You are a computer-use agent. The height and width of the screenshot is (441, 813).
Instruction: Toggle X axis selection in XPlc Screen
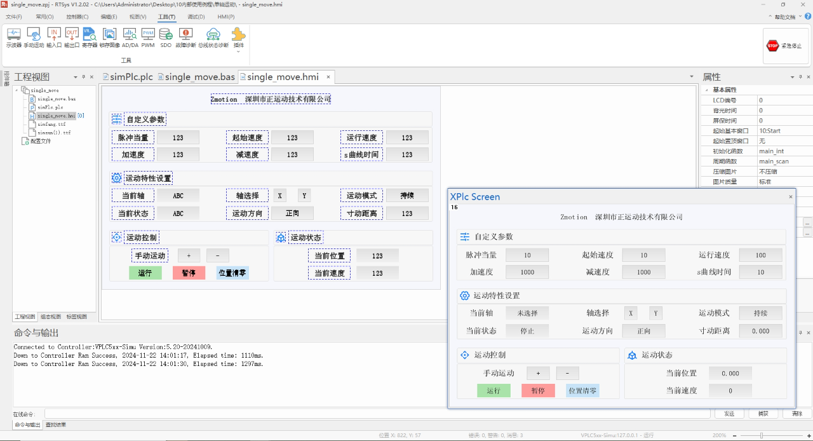click(630, 313)
